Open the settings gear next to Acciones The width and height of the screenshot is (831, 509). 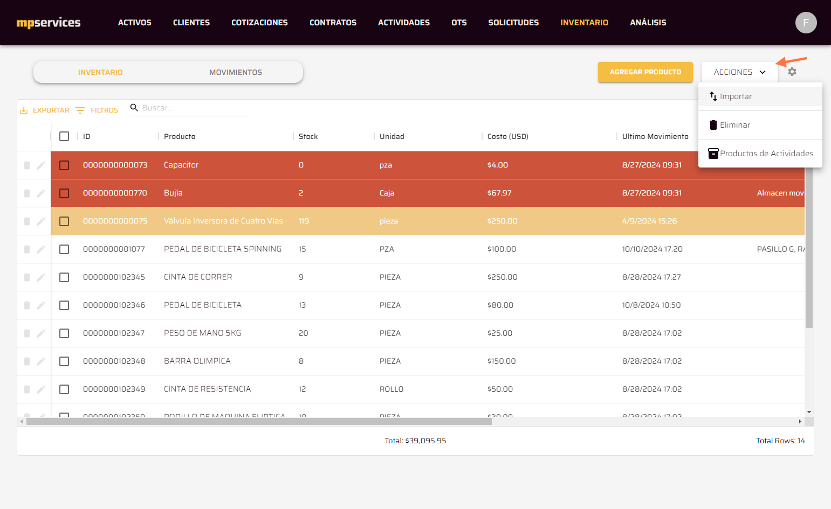click(792, 72)
